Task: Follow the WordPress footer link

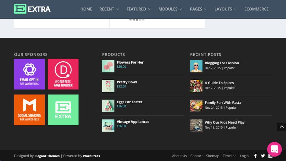Action: [x=91, y=156]
